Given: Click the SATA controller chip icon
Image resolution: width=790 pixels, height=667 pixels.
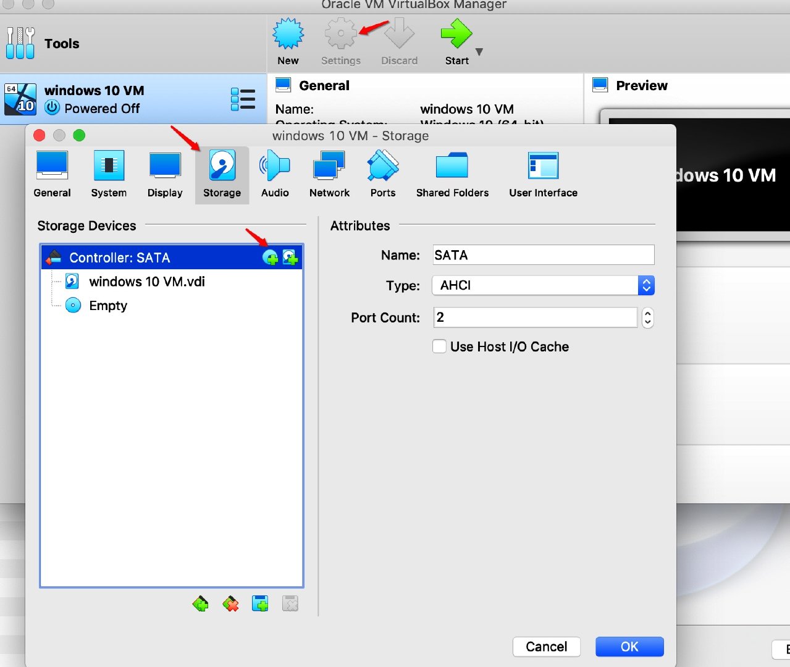Looking at the screenshot, I should pos(54,258).
